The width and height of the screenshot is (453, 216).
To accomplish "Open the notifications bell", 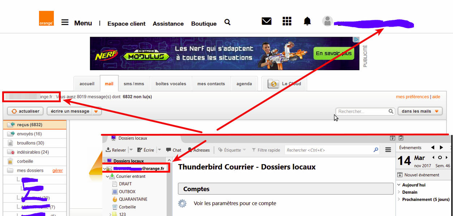I will [307, 21].
